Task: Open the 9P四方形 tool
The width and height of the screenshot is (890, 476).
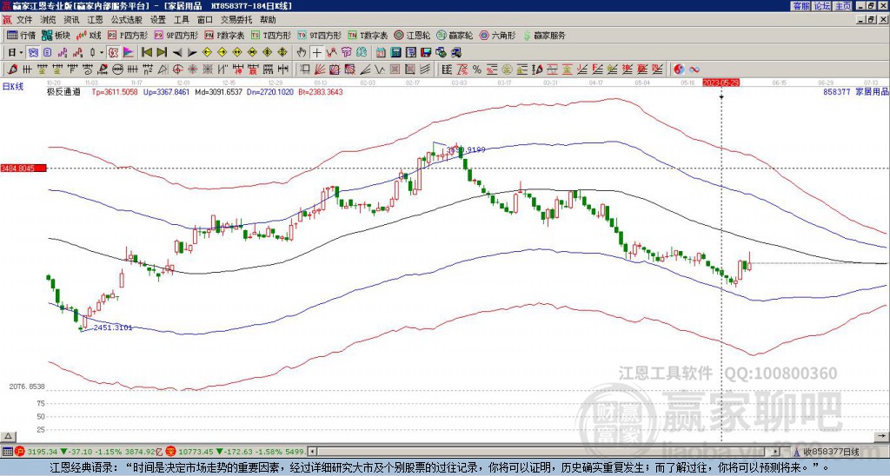Action: click(x=176, y=35)
